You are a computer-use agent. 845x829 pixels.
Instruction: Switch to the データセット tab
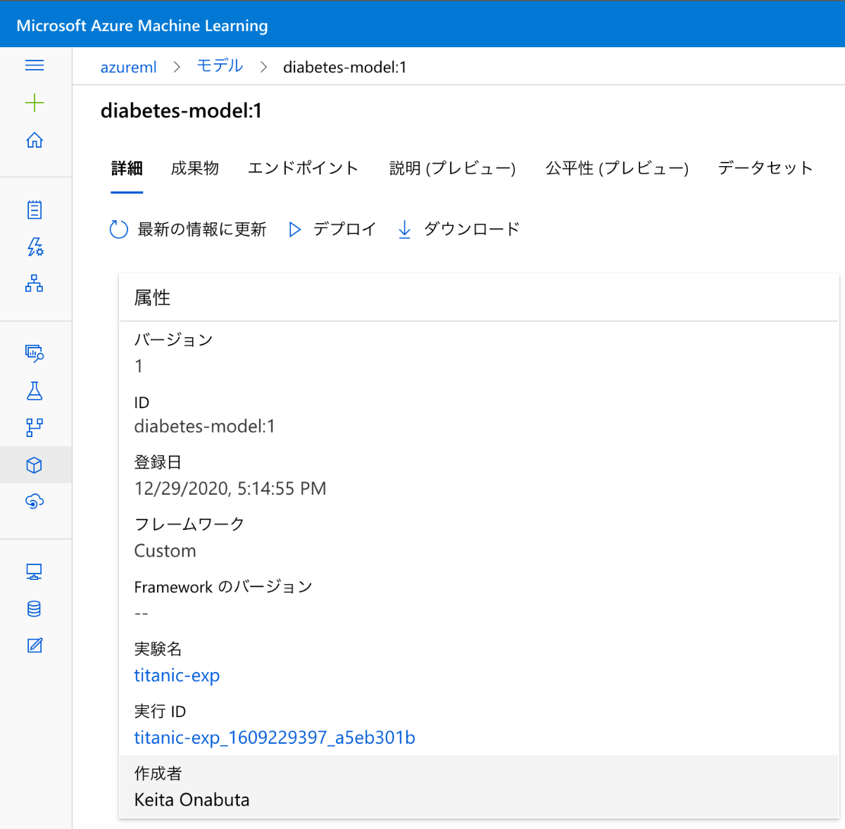[x=765, y=168]
